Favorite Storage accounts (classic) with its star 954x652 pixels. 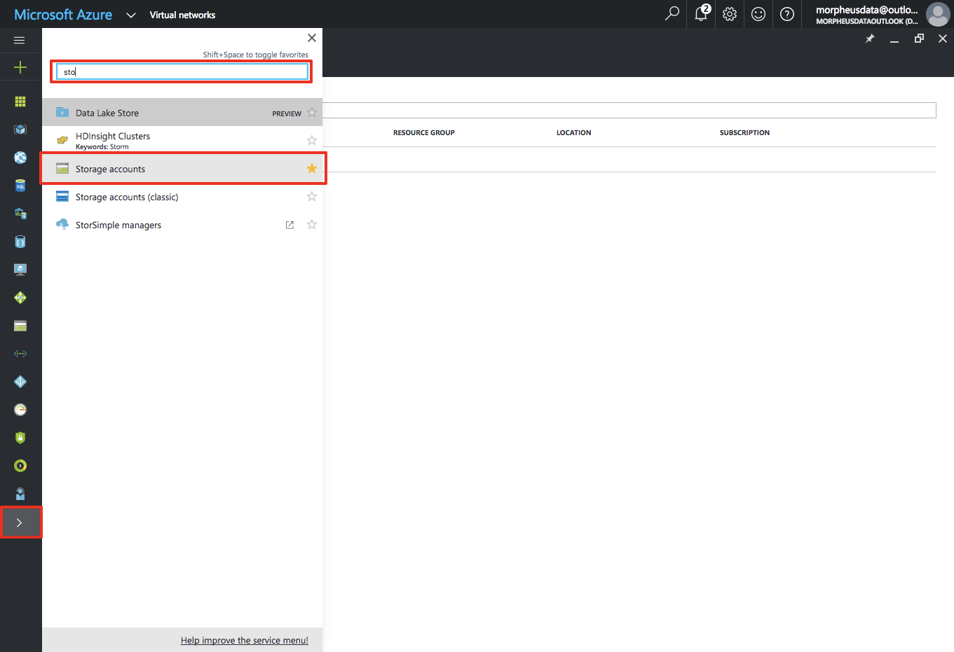[312, 197]
